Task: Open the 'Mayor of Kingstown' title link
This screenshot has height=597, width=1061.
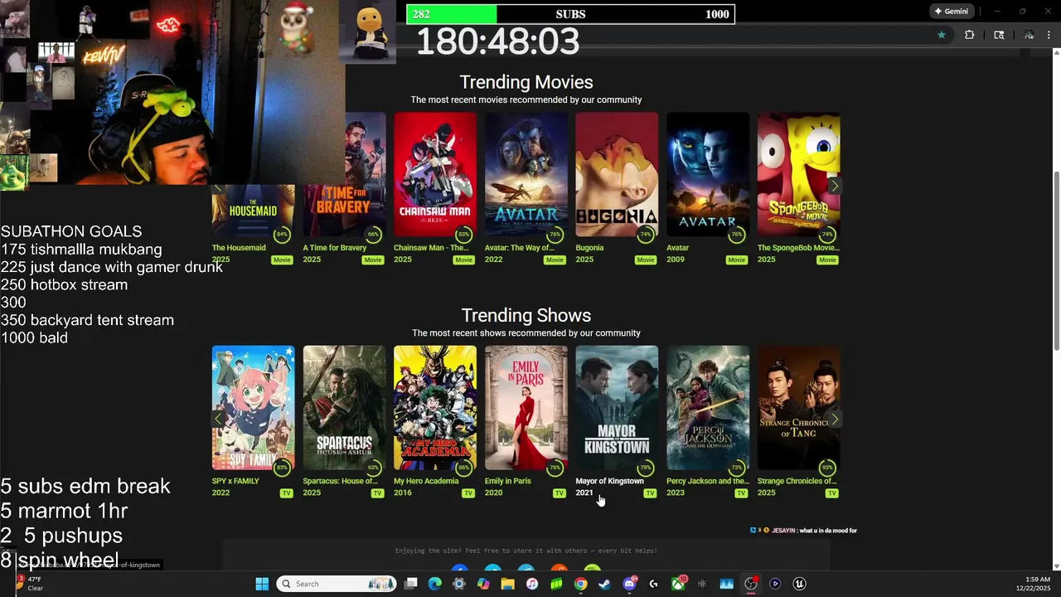Action: (x=609, y=481)
